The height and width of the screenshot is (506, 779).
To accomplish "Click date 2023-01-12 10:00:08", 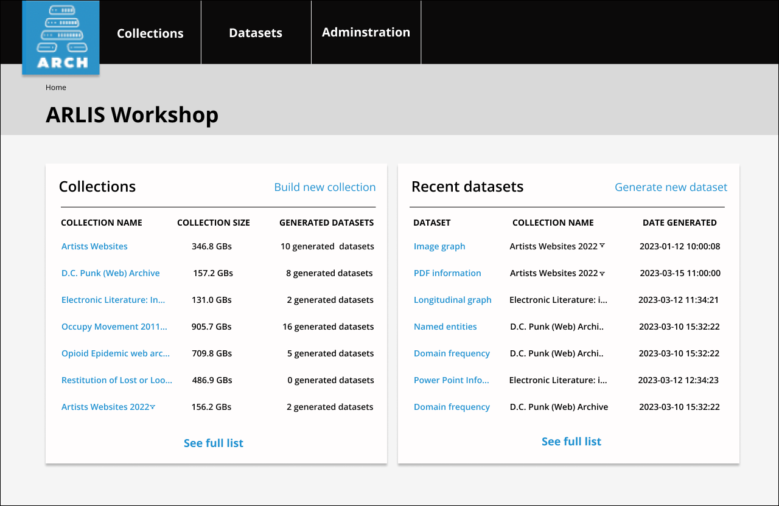I will click(680, 246).
